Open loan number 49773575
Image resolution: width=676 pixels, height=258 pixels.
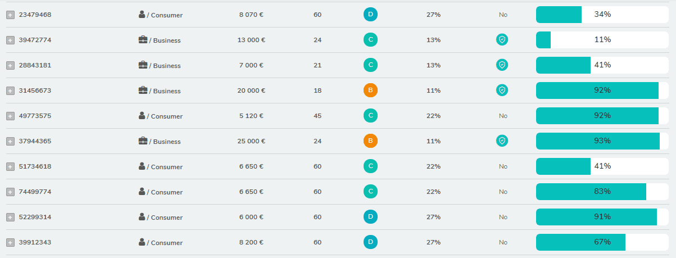pos(35,116)
